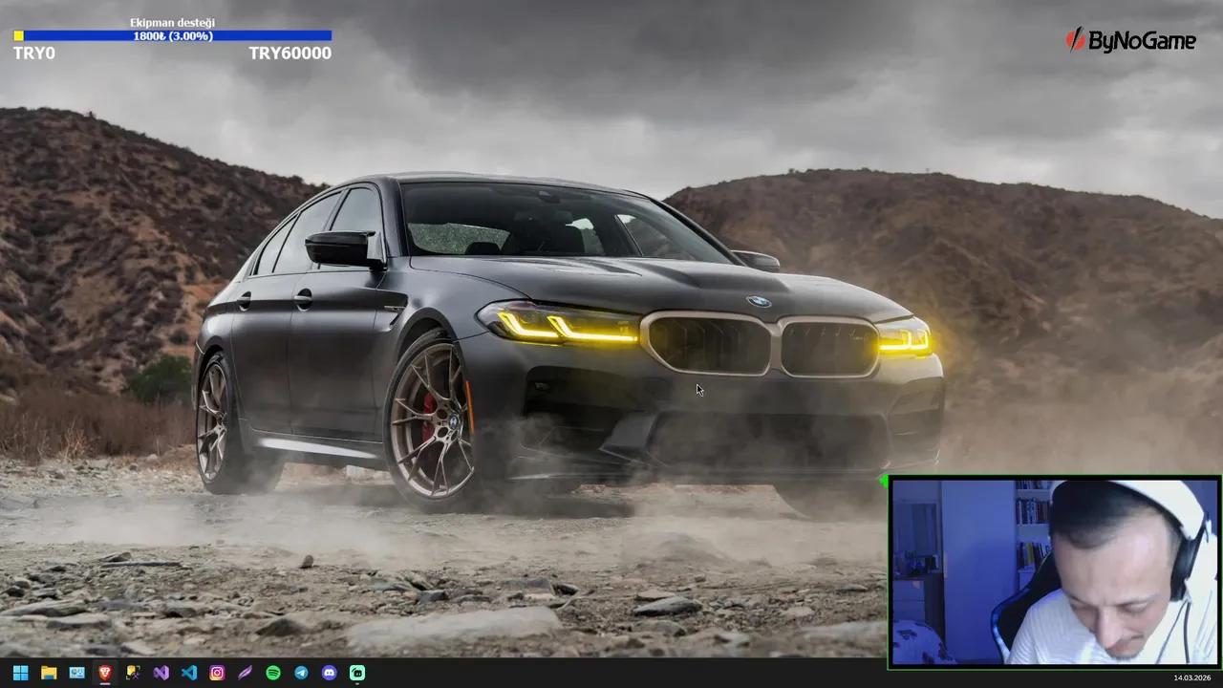1223x688 pixels.
Task: Open Instagram from the taskbar
Action: tap(217, 673)
